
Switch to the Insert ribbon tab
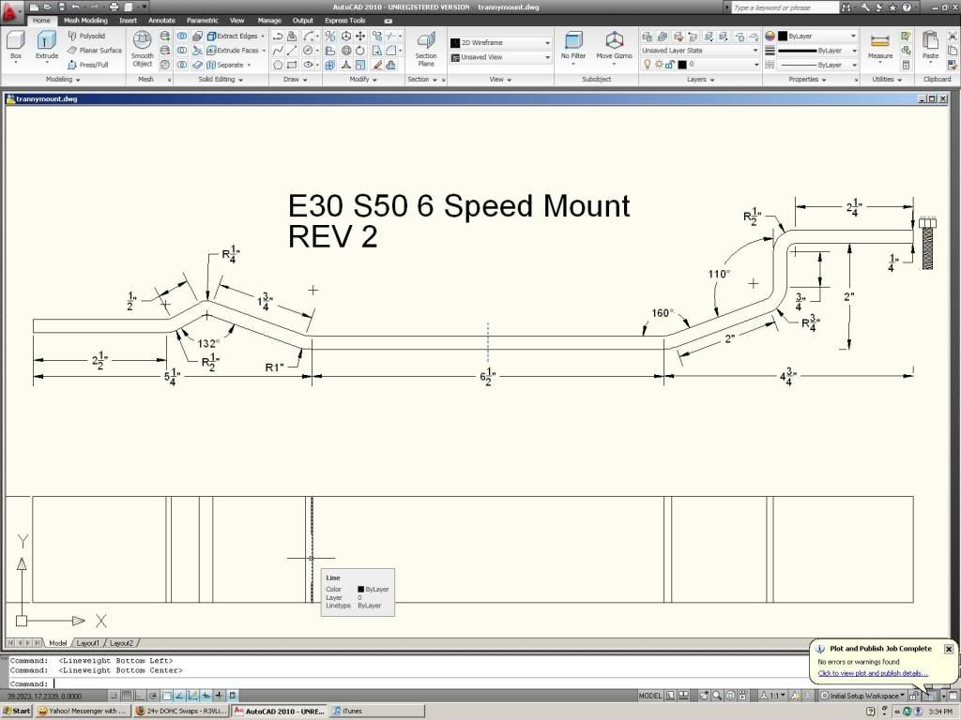click(x=128, y=21)
